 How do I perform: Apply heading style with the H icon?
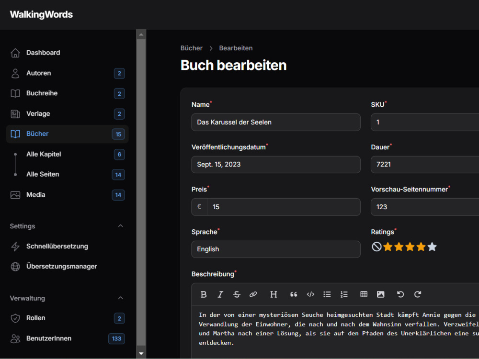click(274, 294)
